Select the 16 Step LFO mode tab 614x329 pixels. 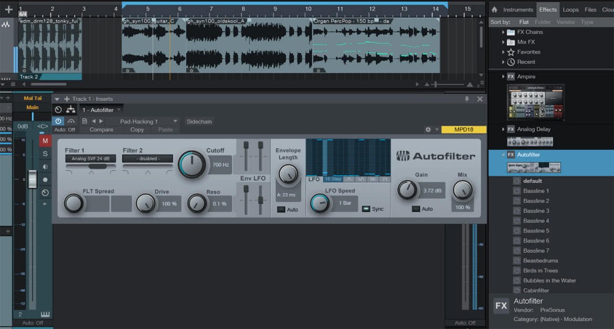pyautogui.click(x=333, y=179)
